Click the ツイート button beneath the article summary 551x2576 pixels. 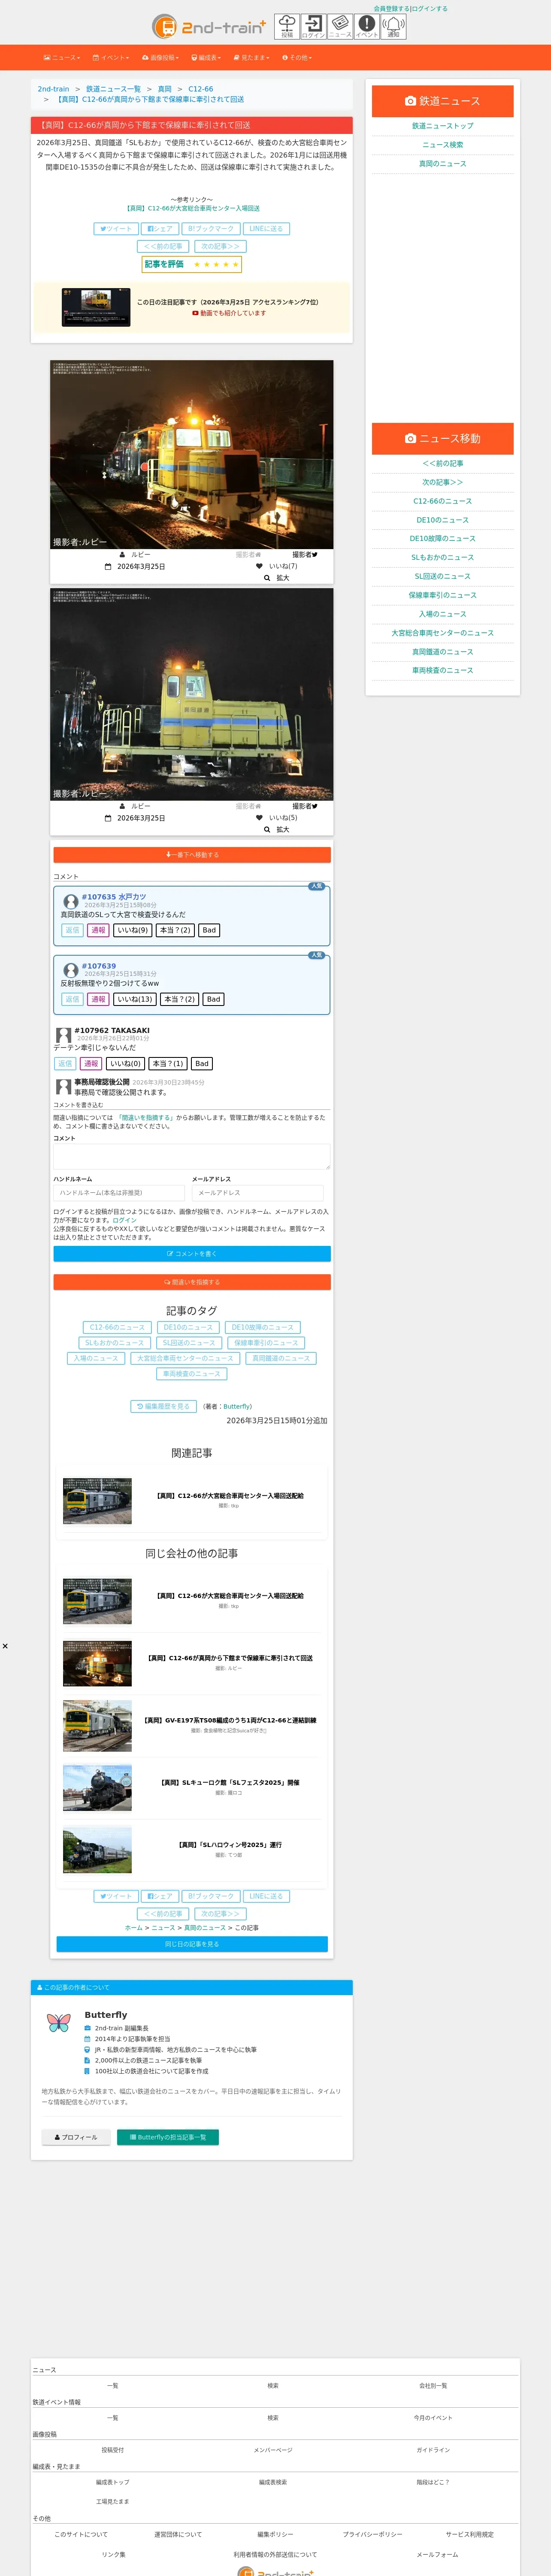[115, 229]
